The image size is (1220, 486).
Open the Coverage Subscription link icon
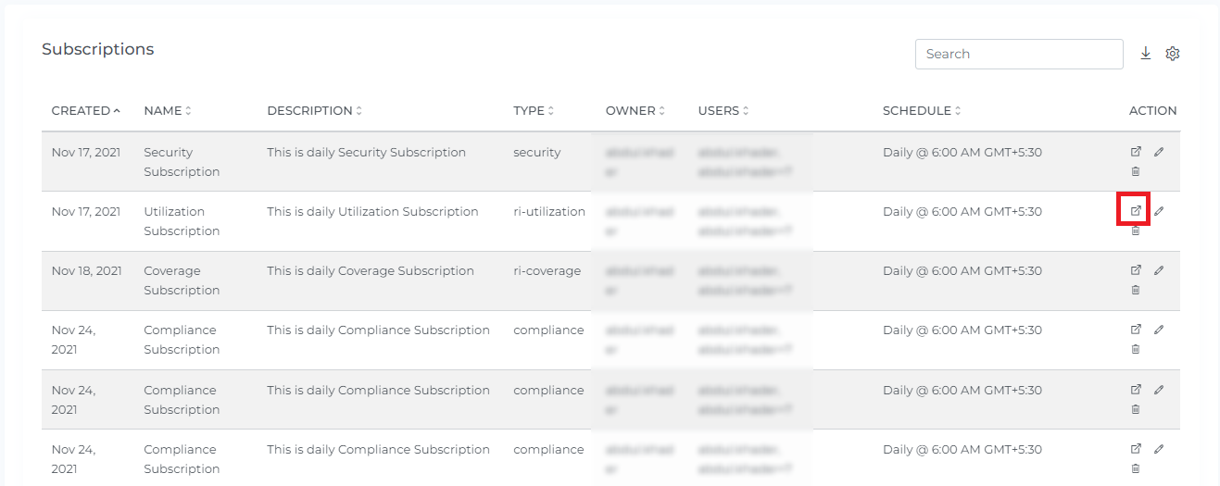click(x=1136, y=270)
